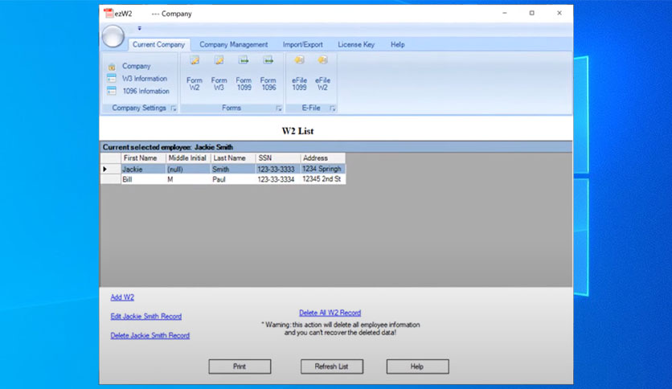Image resolution: width=672 pixels, height=389 pixels.
Task: Click the W3 Information icon
Action: (x=112, y=79)
